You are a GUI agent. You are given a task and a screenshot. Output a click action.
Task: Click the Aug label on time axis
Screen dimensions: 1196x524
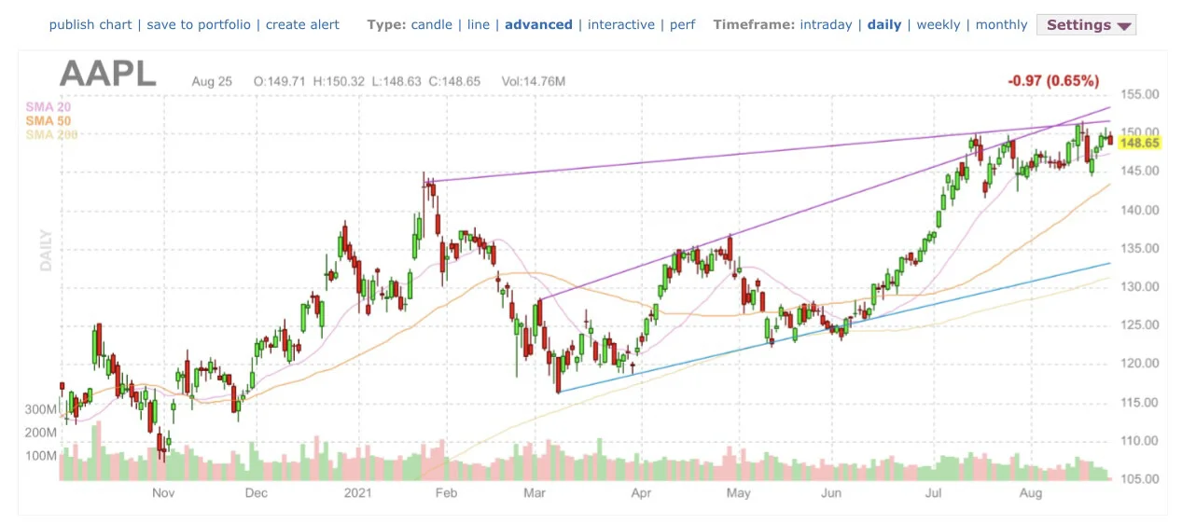pos(1030,492)
